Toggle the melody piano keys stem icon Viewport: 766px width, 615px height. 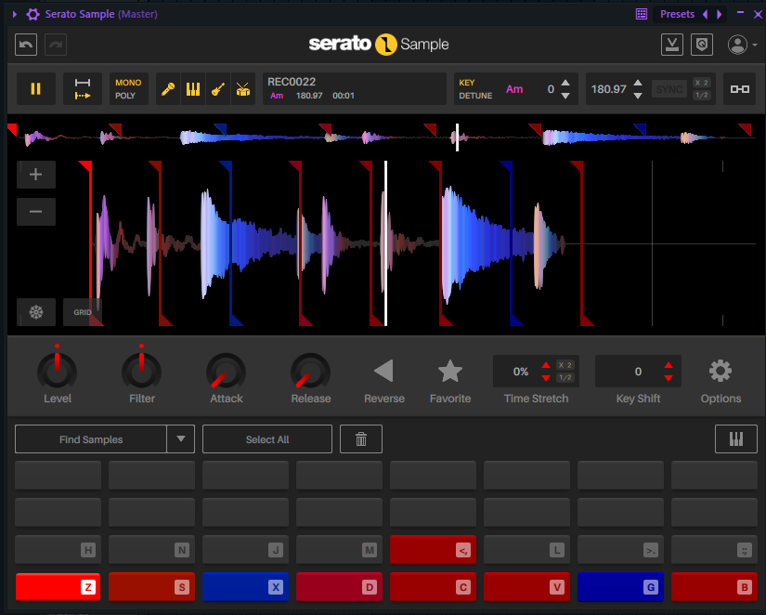click(193, 89)
